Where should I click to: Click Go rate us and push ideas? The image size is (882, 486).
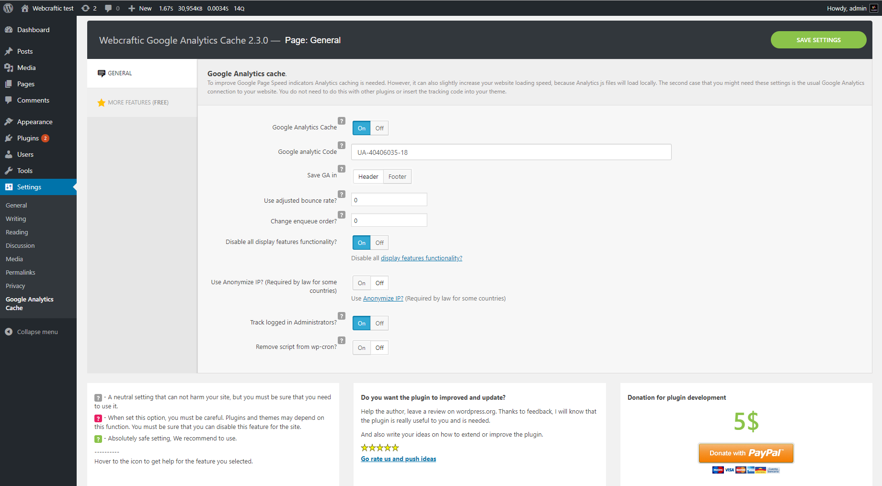click(x=399, y=459)
